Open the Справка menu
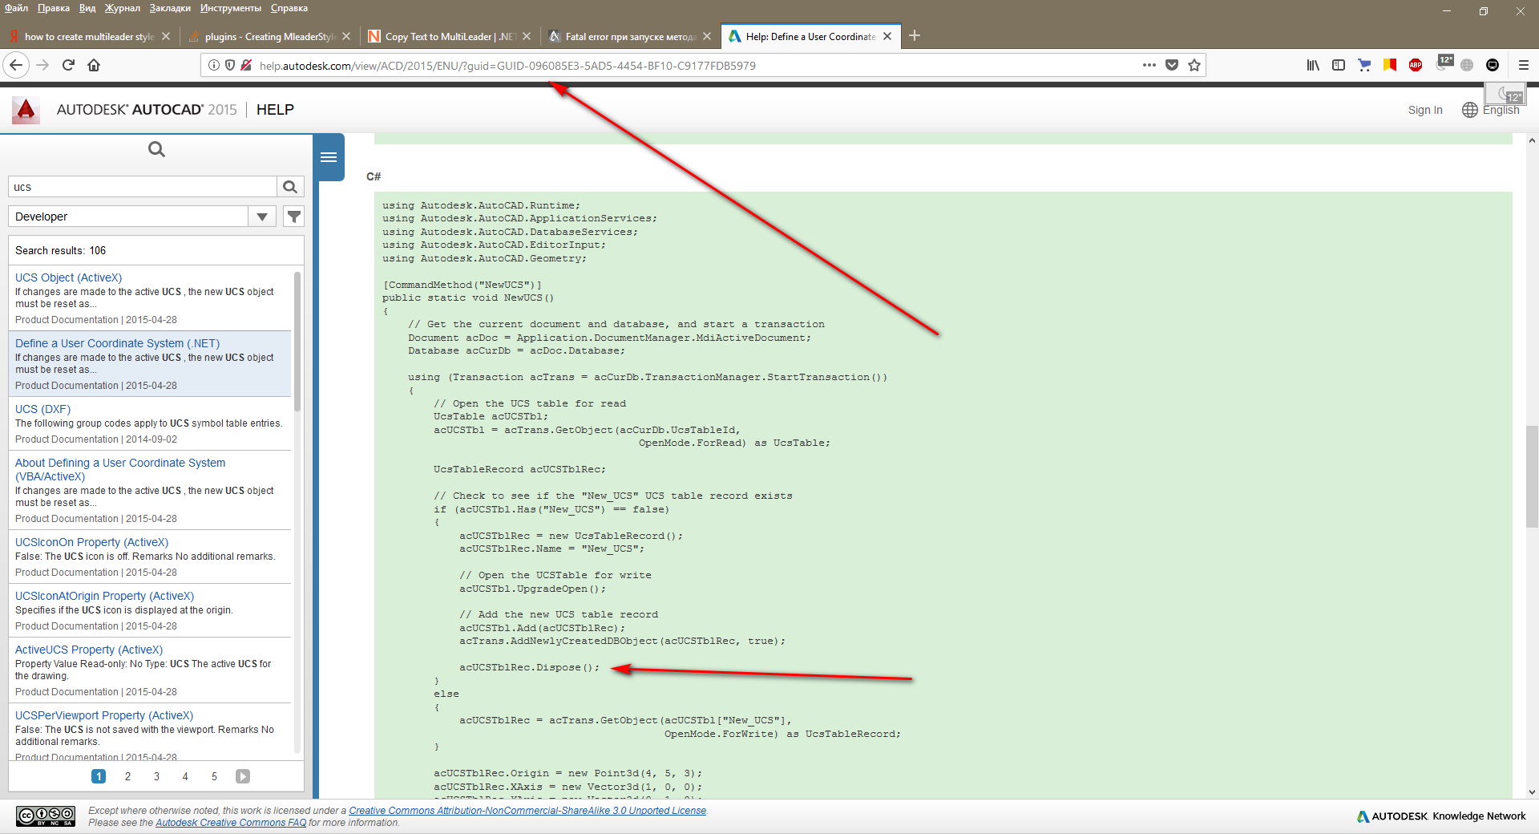This screenshot has width=1539, height=834. click(x=289, y=8)
